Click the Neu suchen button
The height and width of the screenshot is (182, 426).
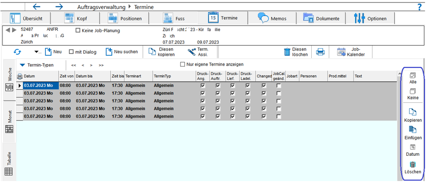click(x=122, y=52)
